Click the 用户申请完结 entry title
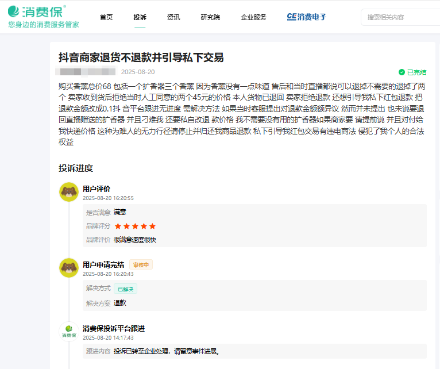440x369 pixels. [x=103, y=264]
